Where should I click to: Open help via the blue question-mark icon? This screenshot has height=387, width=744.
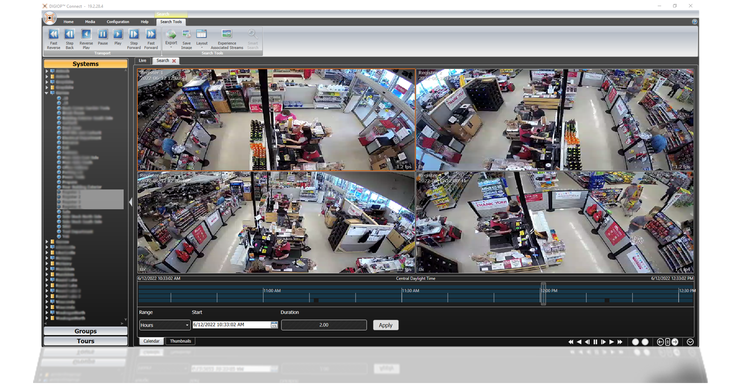coord(694,22)
